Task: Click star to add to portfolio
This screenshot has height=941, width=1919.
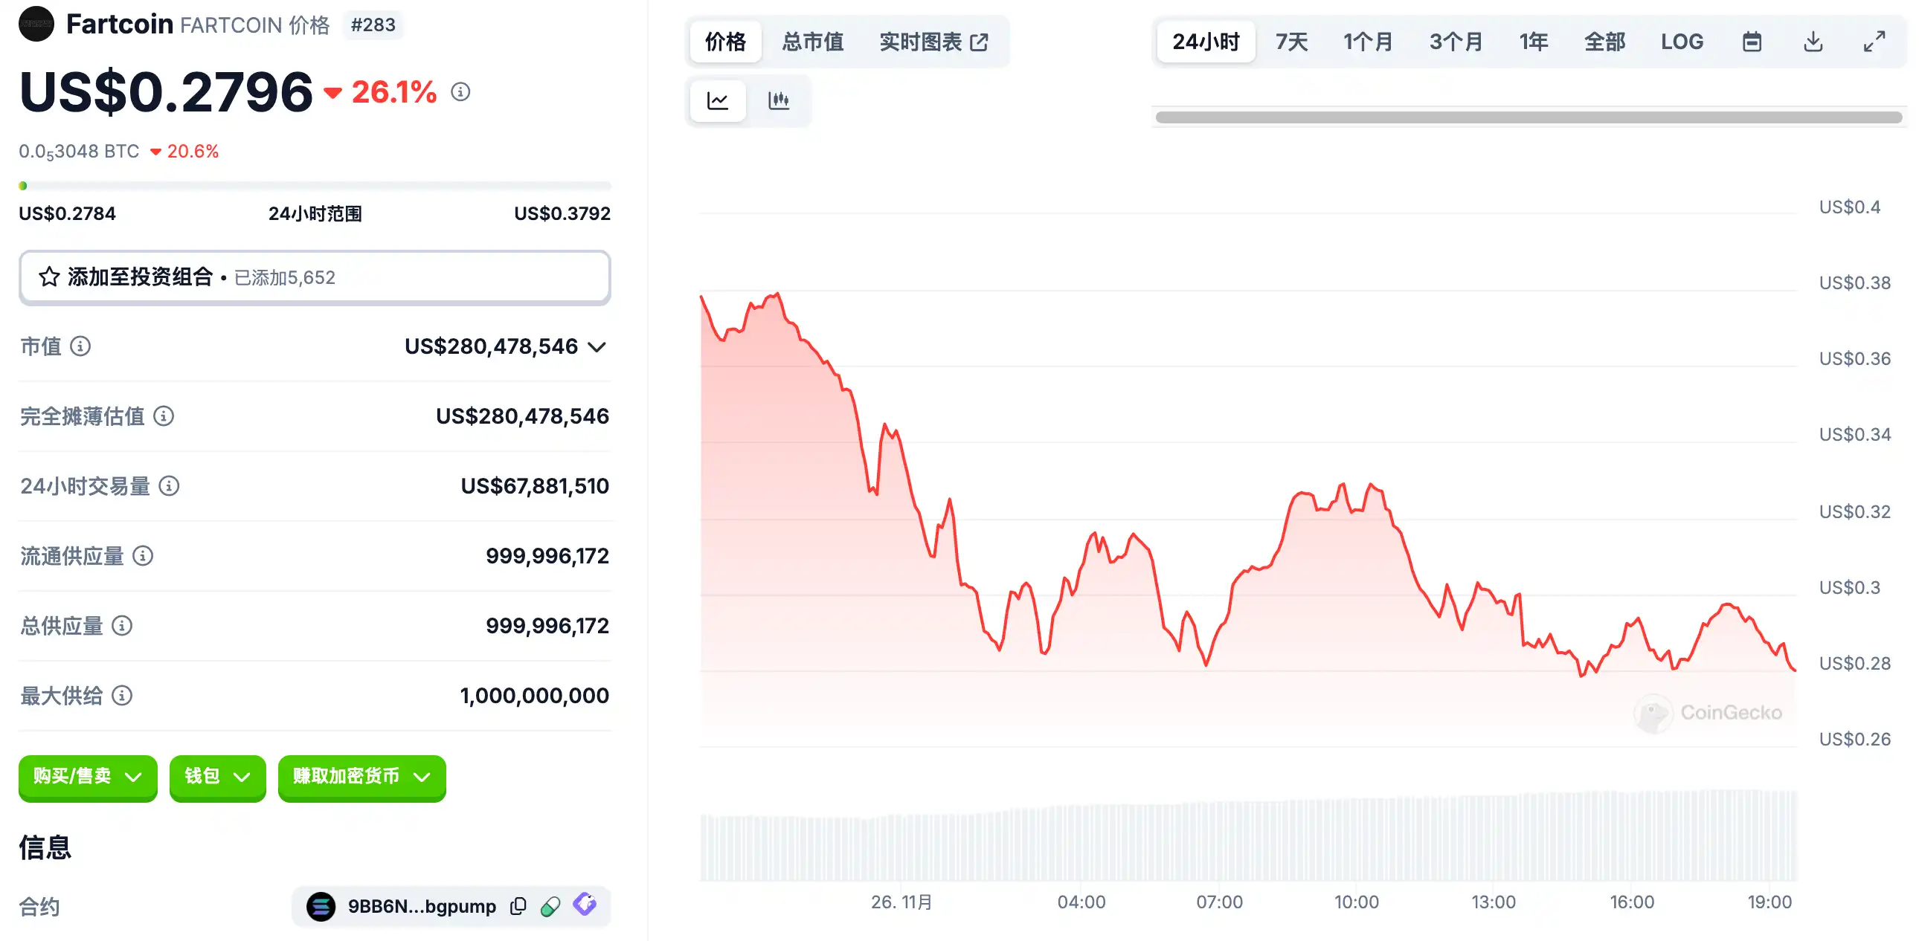Action: coord(49,277)
